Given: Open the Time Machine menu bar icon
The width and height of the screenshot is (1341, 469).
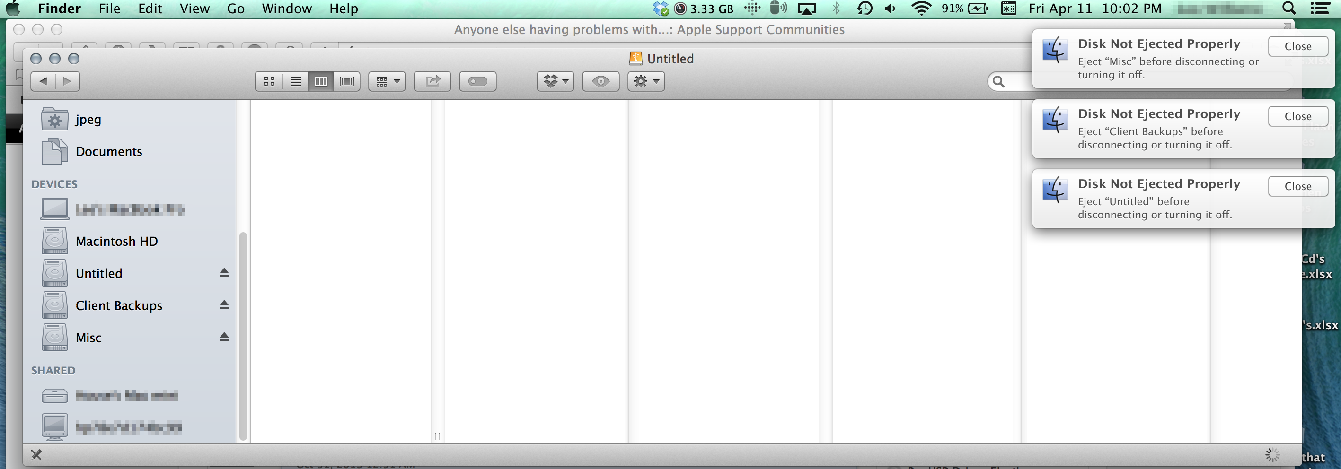Looking at the screenshot, I should 865,9.
